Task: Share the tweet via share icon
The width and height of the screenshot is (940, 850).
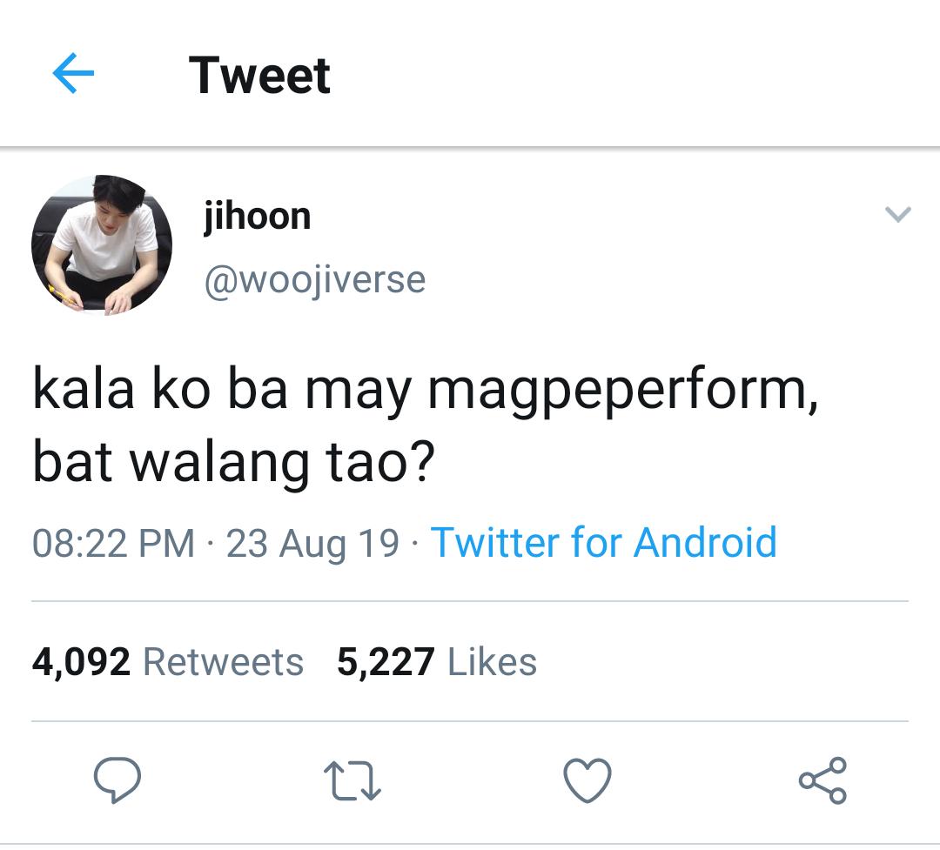Action: pyautogui.click(x=822, y=780)
